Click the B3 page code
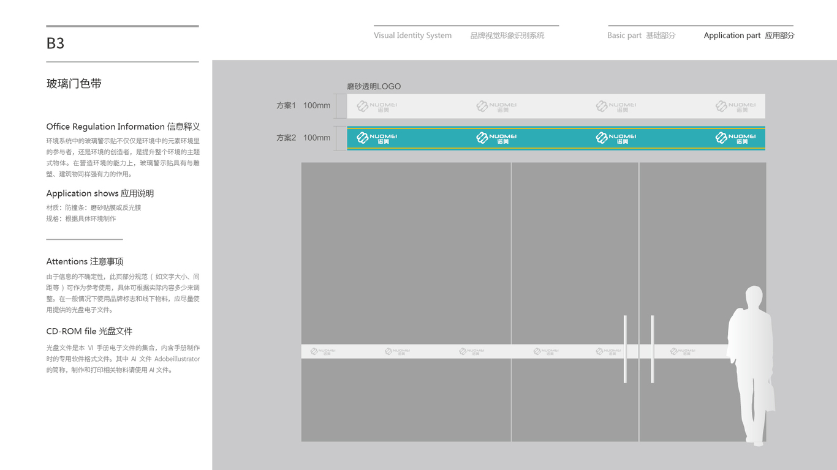This screenshot has height=470, width=837. 55,43
